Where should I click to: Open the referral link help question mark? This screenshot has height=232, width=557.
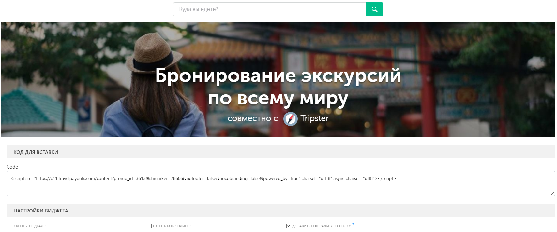[353, 225]
